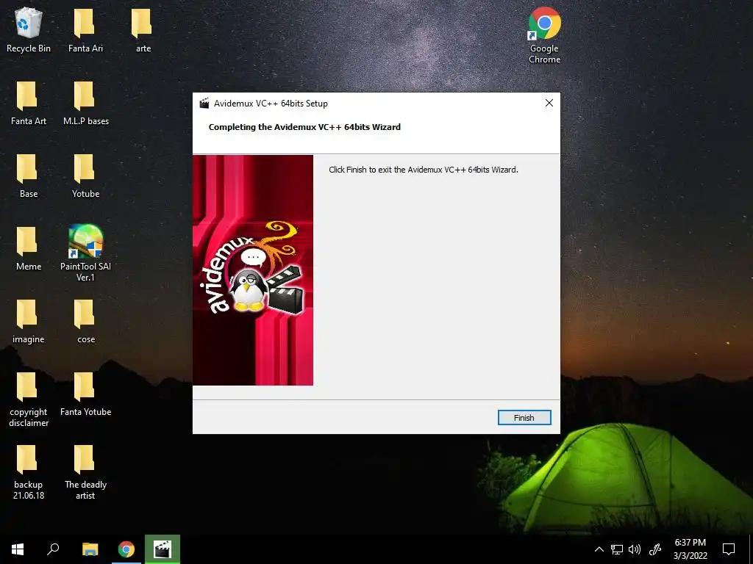Select the PaintTool SAI Ver.1 shortcut
This screenshot has width=753, height=564.
click(85, 253)
